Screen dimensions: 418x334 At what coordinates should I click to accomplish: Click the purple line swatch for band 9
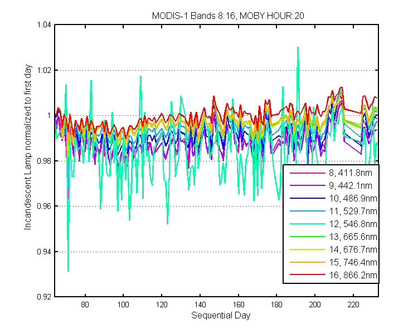pos(308,185)
